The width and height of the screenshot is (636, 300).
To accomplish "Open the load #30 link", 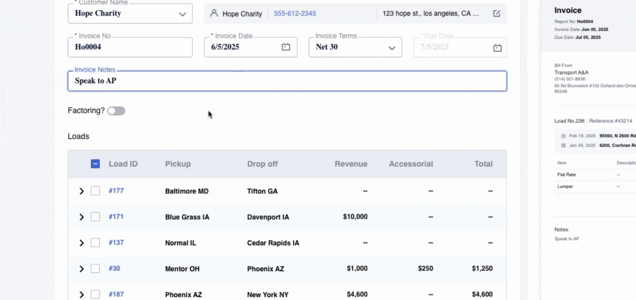I will tap(114, 269).
